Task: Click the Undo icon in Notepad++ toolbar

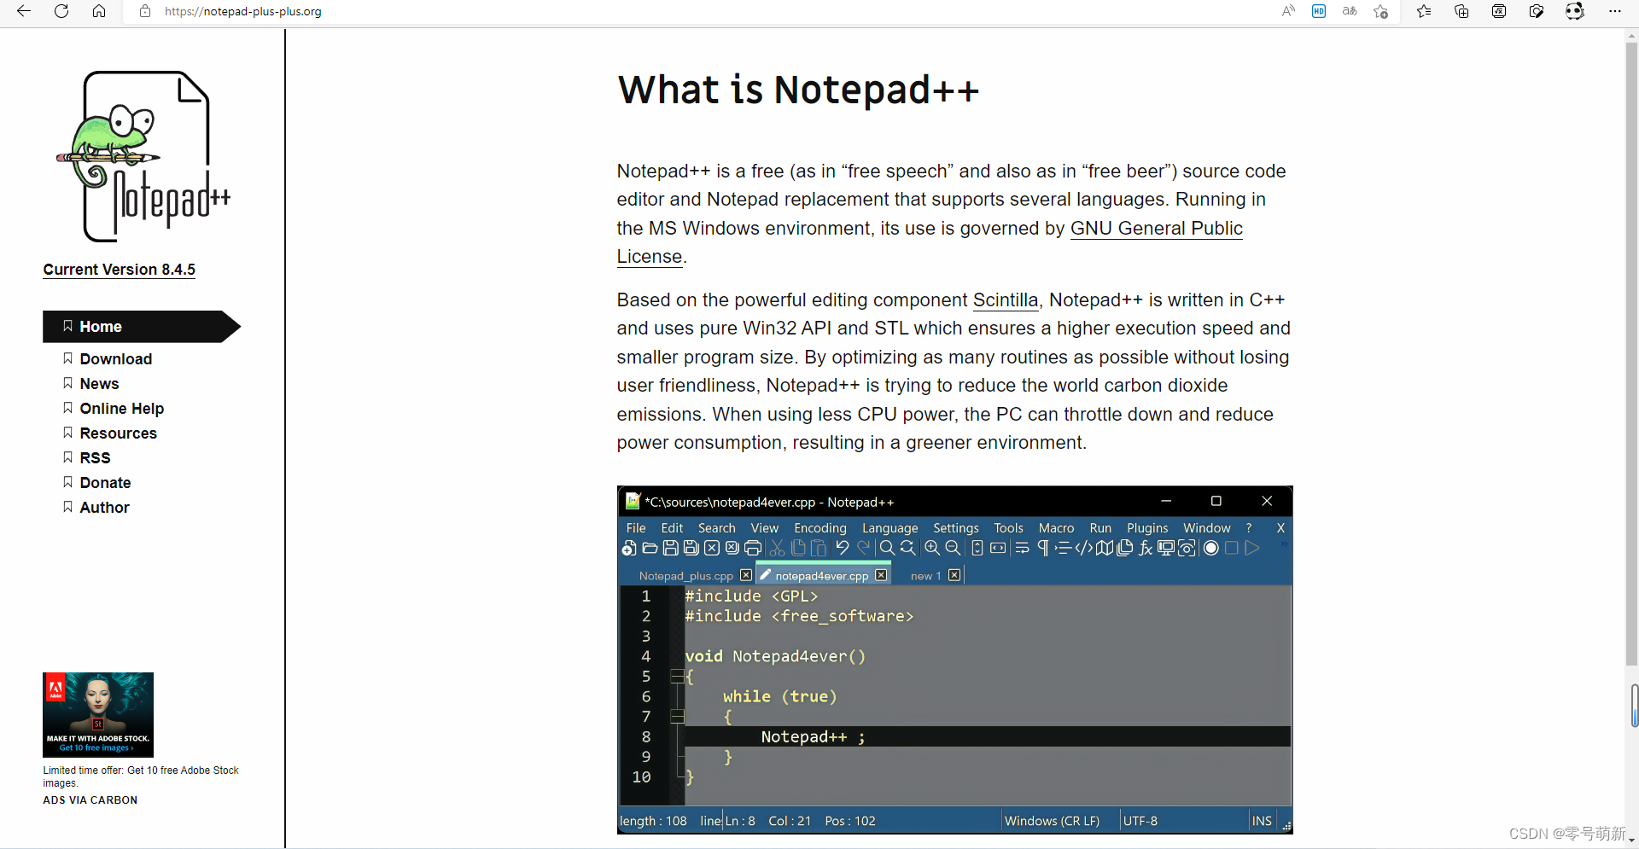Action: 843,548
